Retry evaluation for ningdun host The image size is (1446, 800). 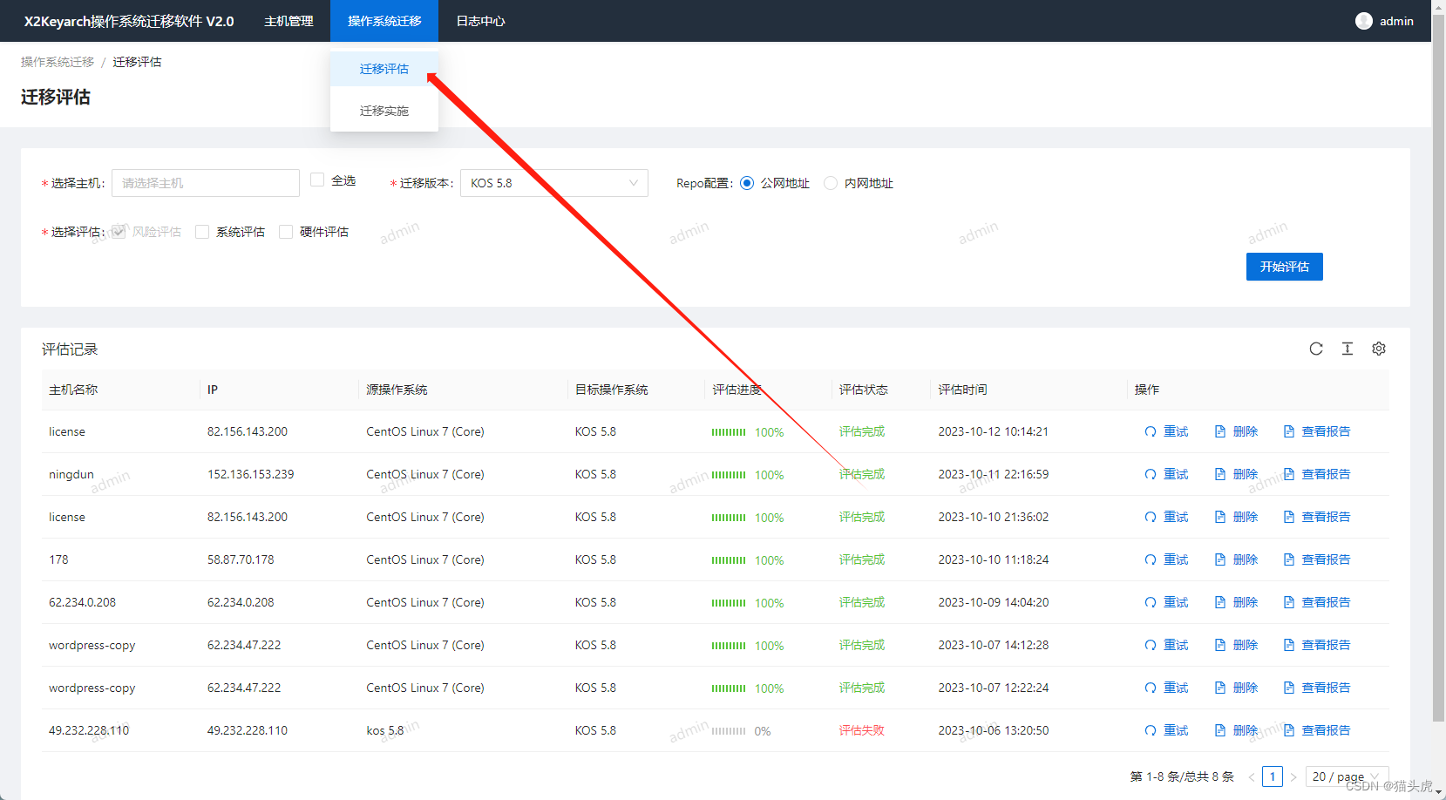pos(1166,474)
